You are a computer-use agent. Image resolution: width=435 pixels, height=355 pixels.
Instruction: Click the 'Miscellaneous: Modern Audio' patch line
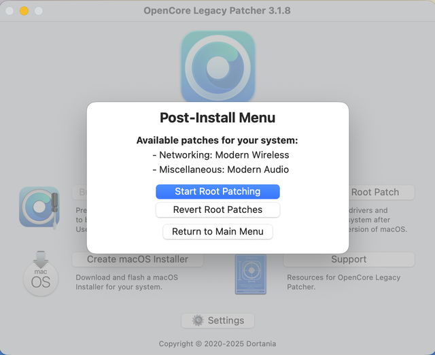coord(221,169)
